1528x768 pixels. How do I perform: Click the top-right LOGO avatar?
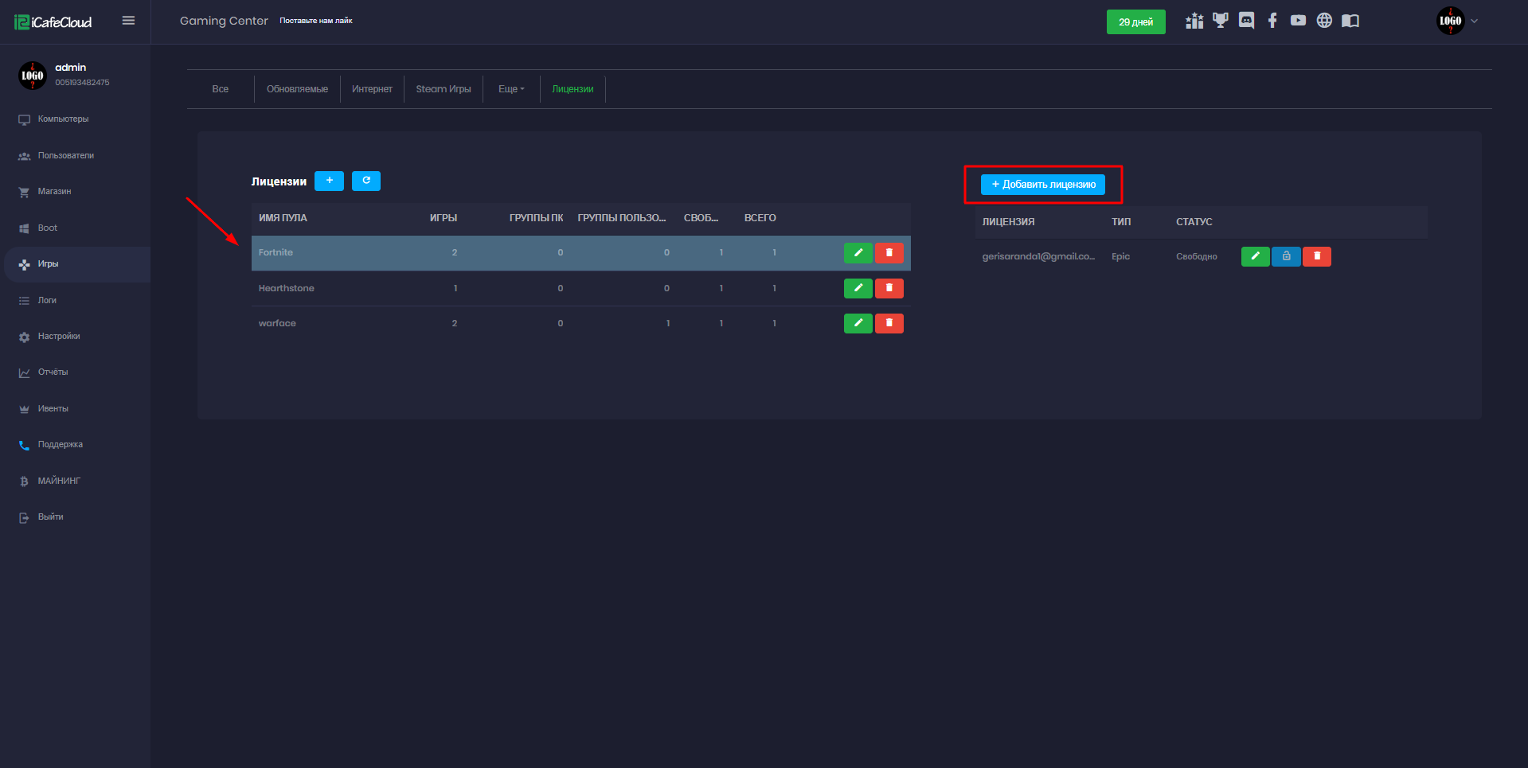tap(1451, 21)
